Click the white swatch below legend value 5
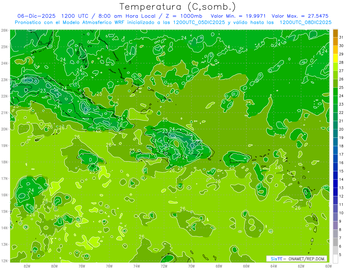The width and height of the screenshot is (349, 270). [x=335, y=259]
